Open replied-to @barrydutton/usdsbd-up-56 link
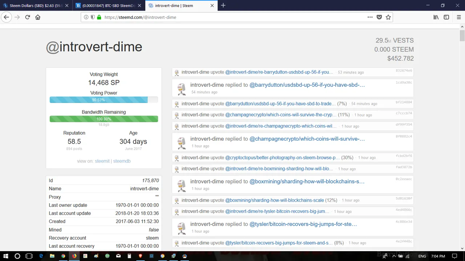This screenshot has width=465, height=261. [x=307, y=85]
